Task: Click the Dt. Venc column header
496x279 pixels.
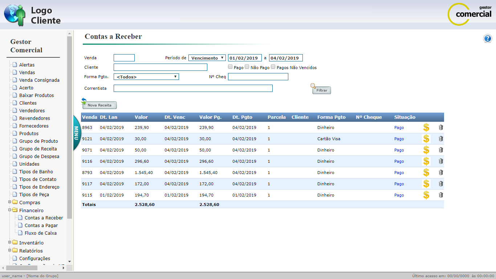Action: [x=175, y=117]
